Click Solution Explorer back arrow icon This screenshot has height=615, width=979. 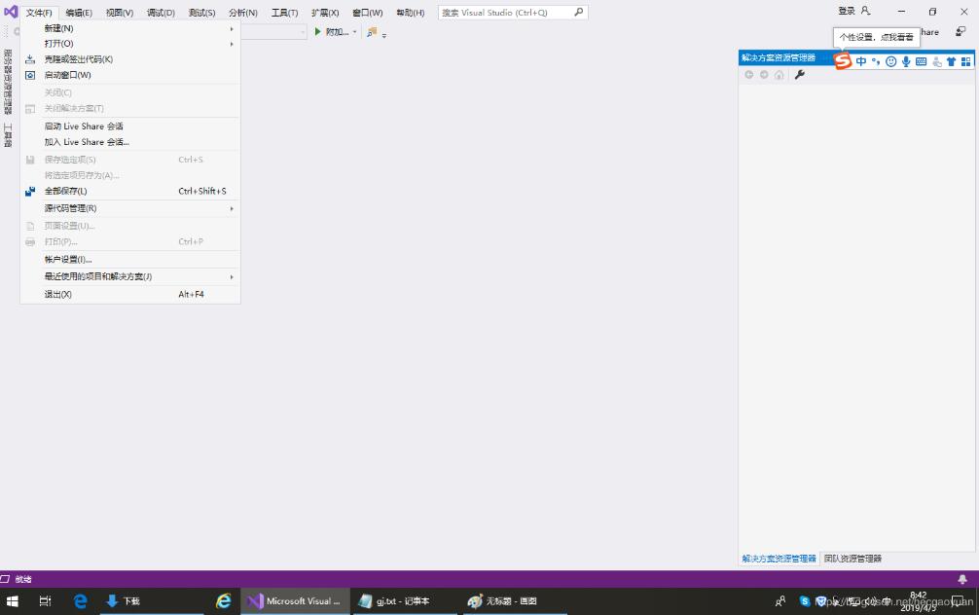748,75
